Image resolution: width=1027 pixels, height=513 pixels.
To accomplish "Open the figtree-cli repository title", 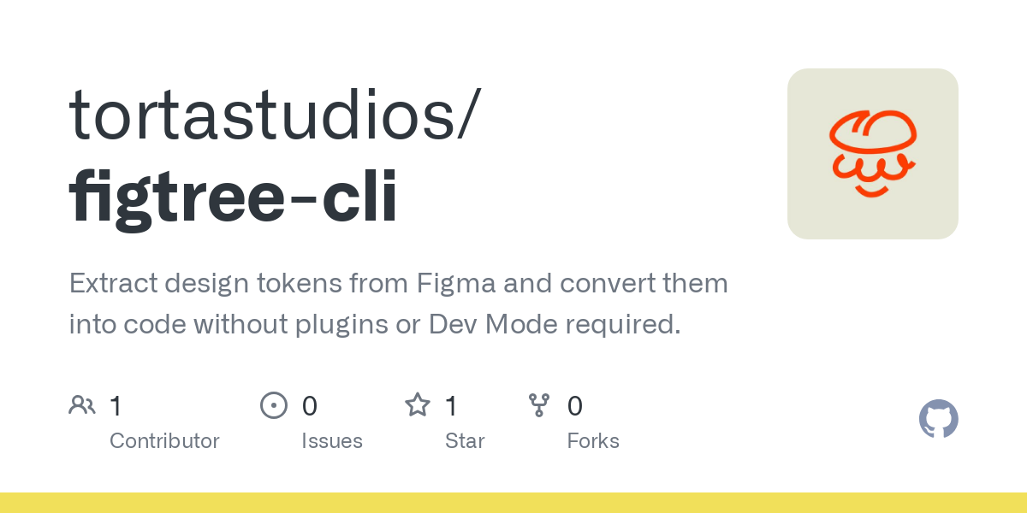I will click(x=234, y=196).
